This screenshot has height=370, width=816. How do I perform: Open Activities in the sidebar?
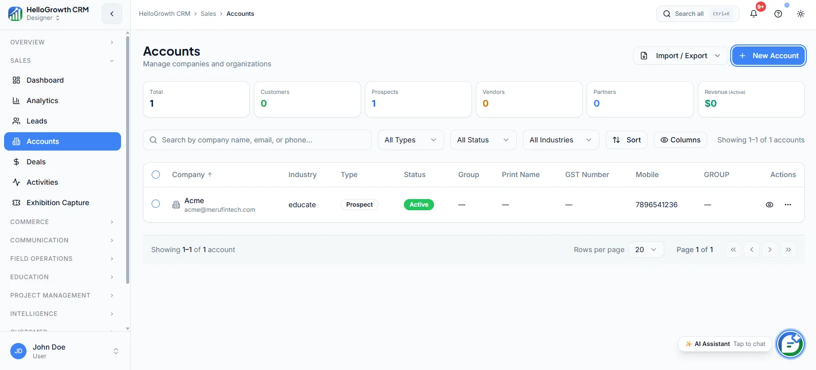[x=62, y=182]
